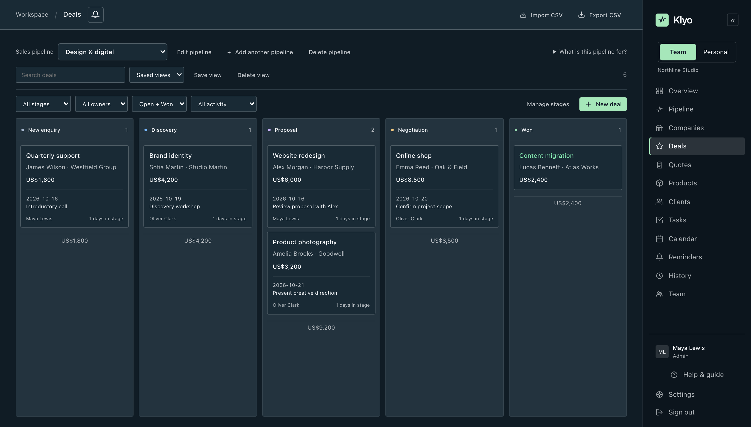
Task: Click the New enquiry stage header
Action: [x=74, y=130]
